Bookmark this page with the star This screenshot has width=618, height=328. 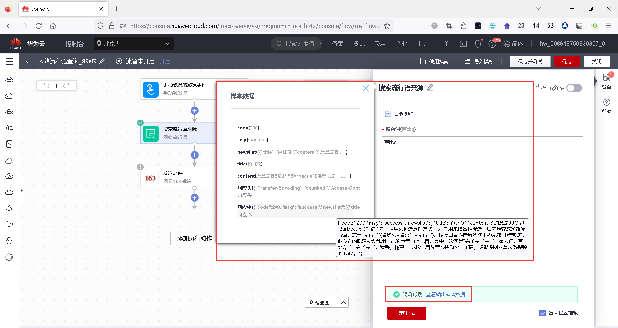[387, 26]
